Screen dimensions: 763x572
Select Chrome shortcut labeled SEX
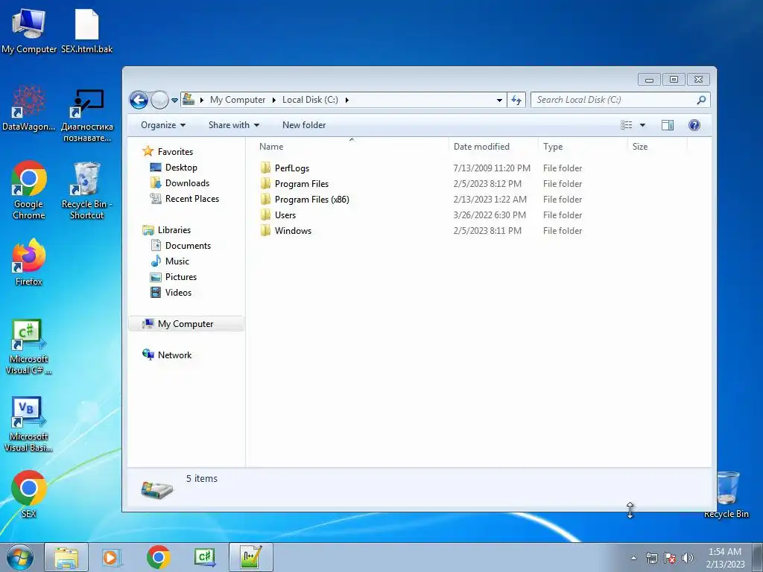click(29, 494)
